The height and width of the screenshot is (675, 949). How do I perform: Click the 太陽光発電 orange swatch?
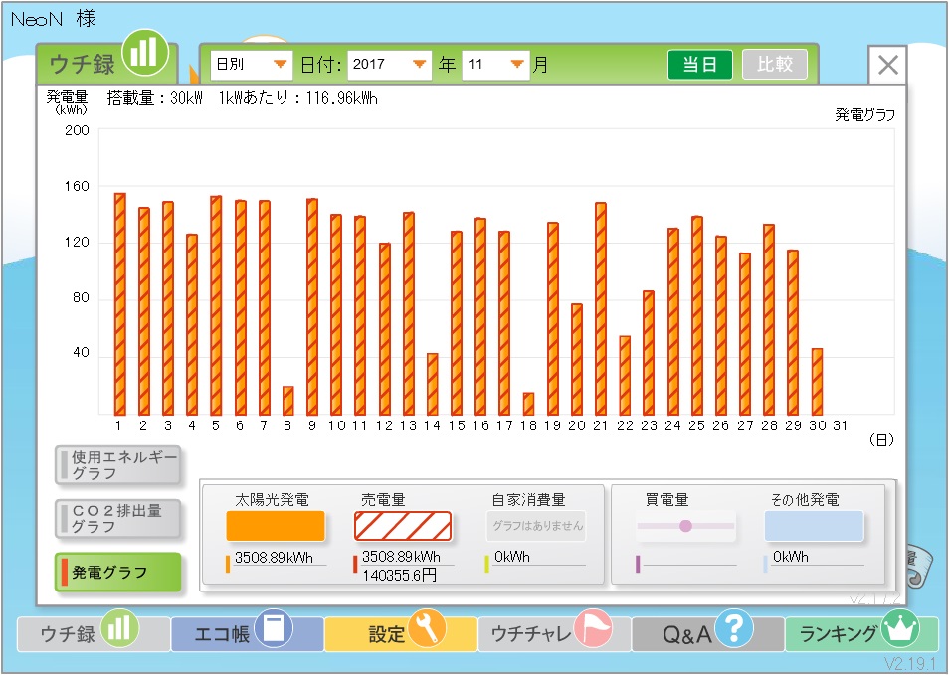coord(276,526)
